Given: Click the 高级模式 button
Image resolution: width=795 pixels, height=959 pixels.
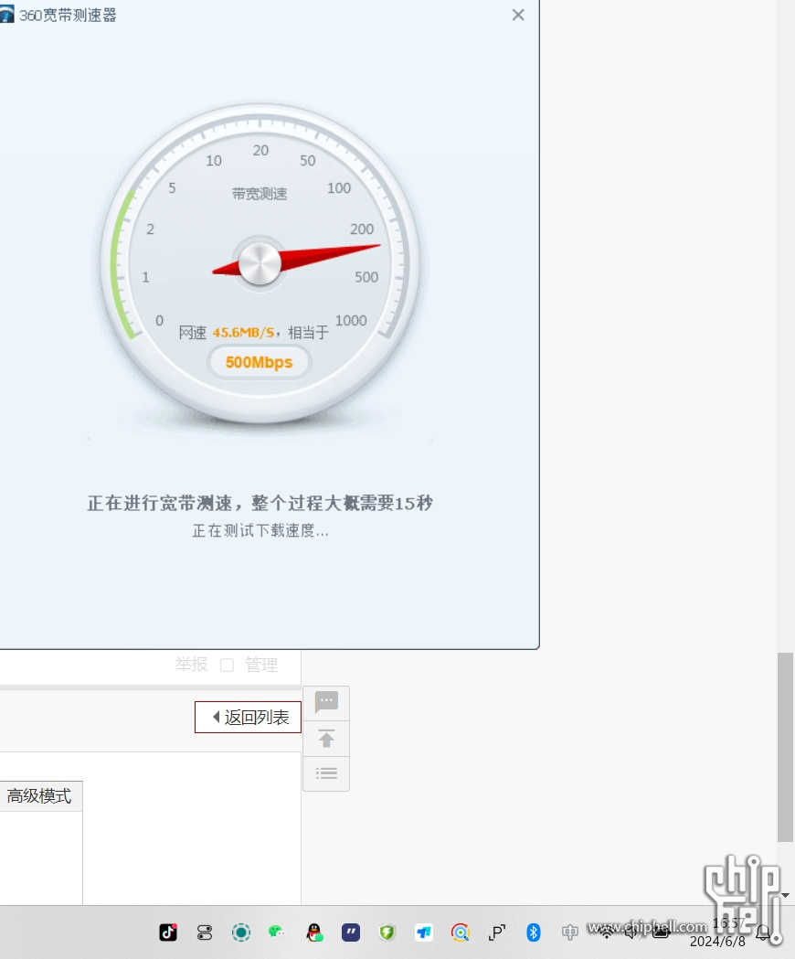Looking at the screenshot, I should pos(39,795).
